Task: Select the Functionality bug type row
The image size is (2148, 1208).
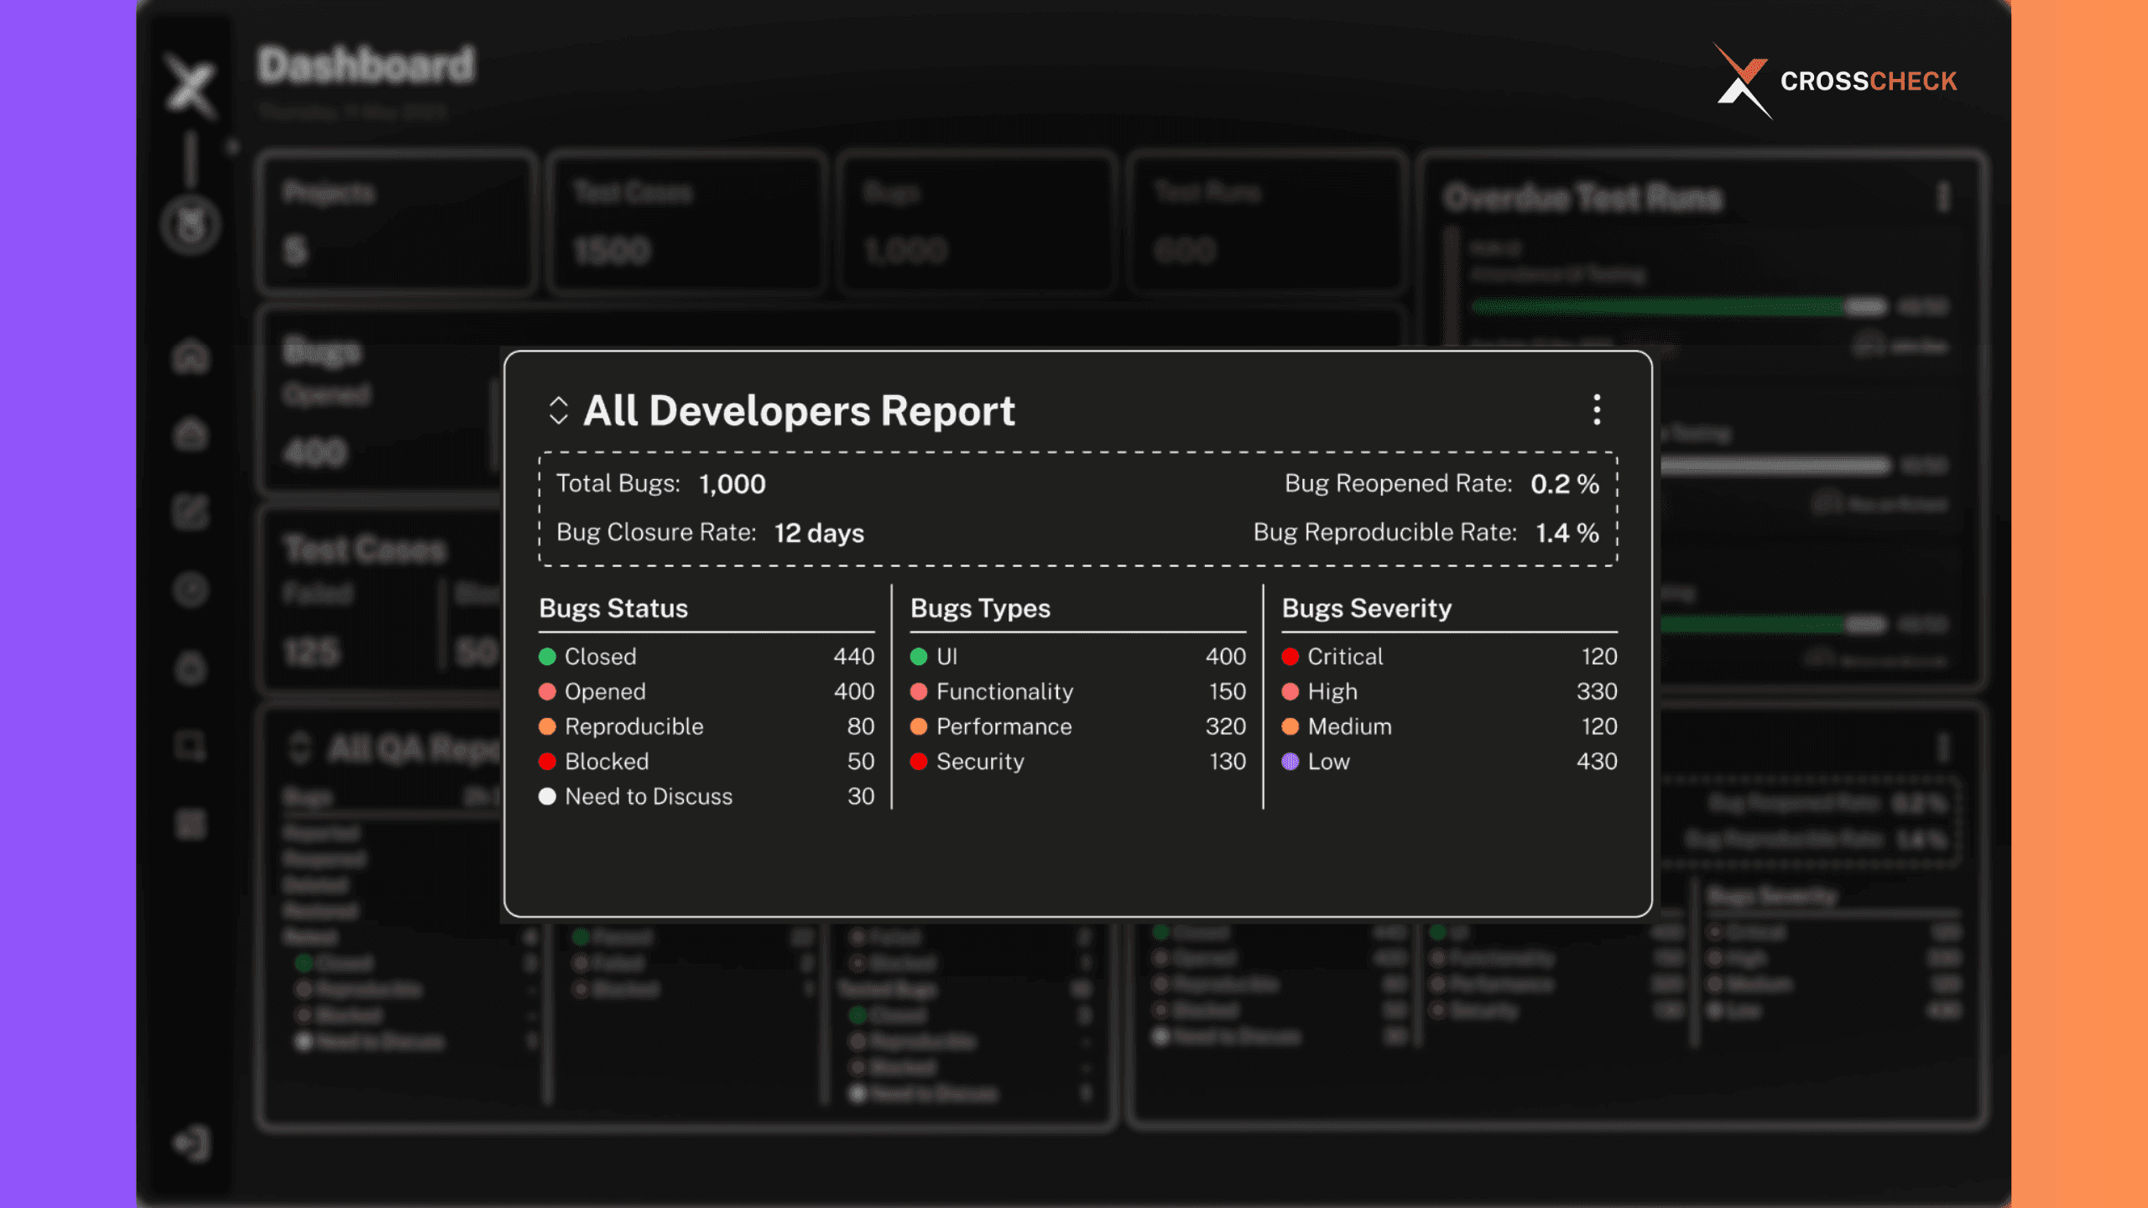Action: click(1078, 691)
